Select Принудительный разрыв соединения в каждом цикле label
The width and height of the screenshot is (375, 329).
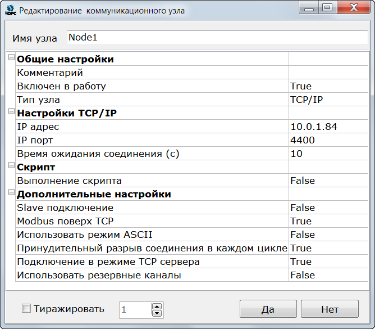(x=152, y=248)
